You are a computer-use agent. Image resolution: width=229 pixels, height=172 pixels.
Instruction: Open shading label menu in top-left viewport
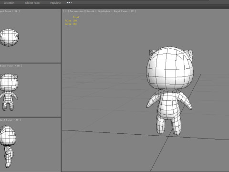point(10,11)
